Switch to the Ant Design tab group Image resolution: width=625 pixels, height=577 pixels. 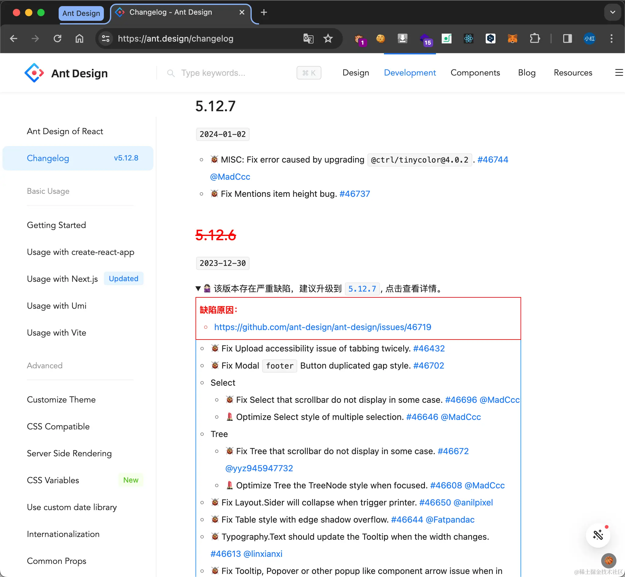pyautogui.click(x=81, y=13)
